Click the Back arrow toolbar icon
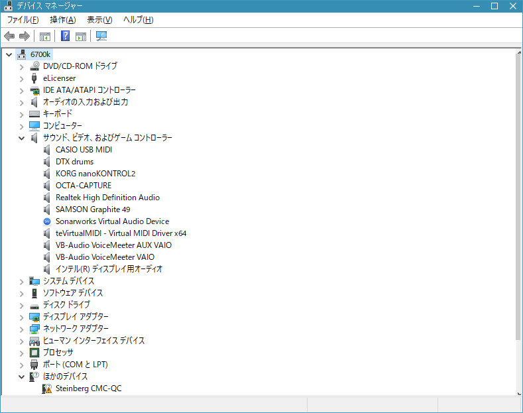This screenshot has height=413, width=523. [x=9, y=36]
